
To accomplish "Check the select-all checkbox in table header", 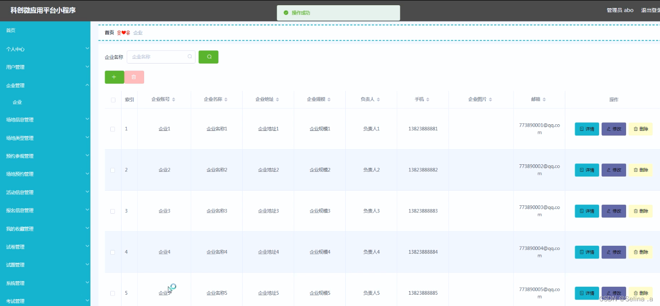I will [x=112, y=99].
